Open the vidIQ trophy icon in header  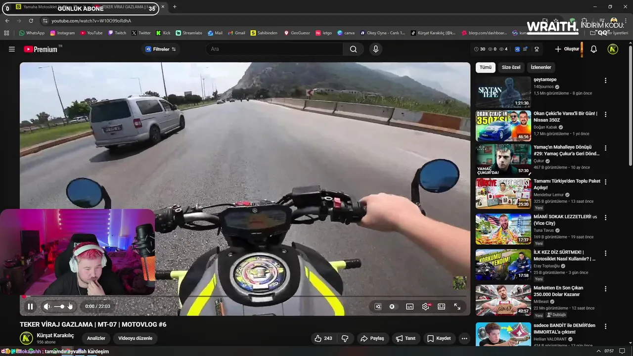tap(537, 49)
